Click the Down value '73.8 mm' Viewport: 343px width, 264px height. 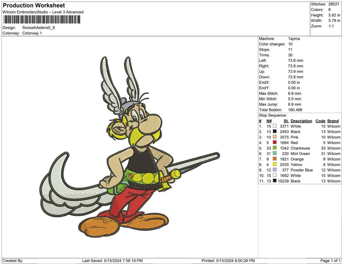[296, 77]
